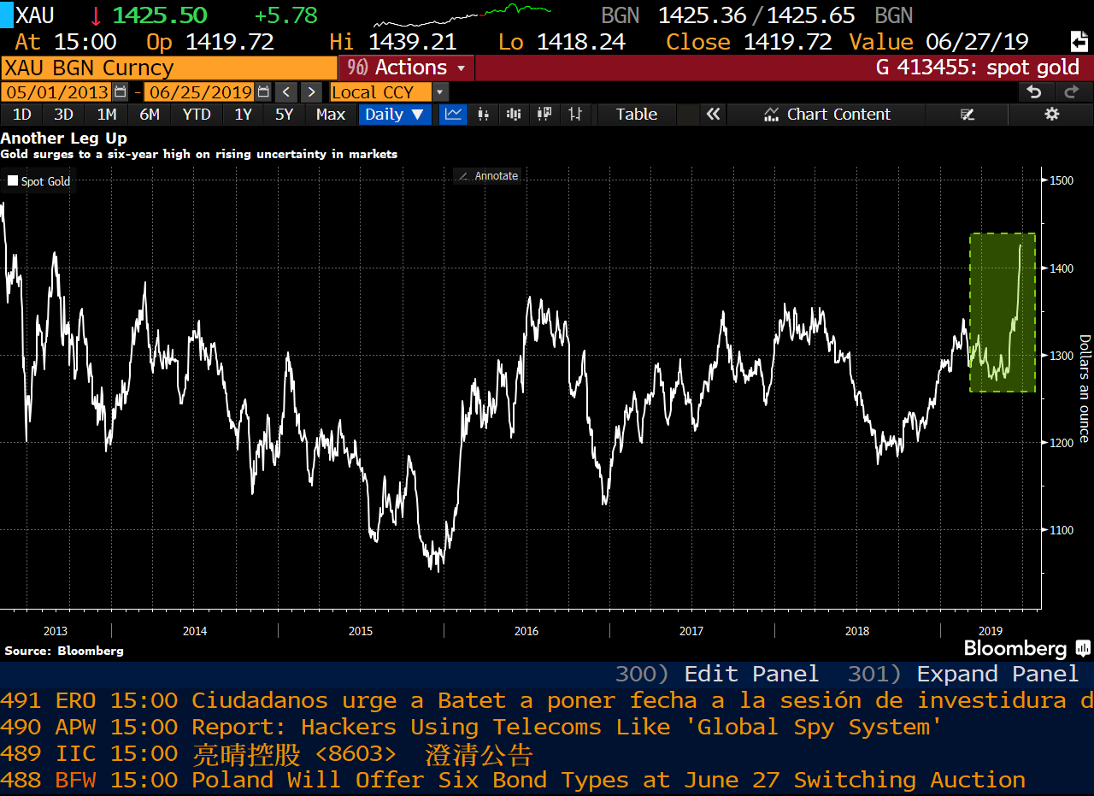This screenshot has width=1094, height=796.
Task: Collapse panel with double left chevron
Action: pyautogui.click(x=713, y=115)
